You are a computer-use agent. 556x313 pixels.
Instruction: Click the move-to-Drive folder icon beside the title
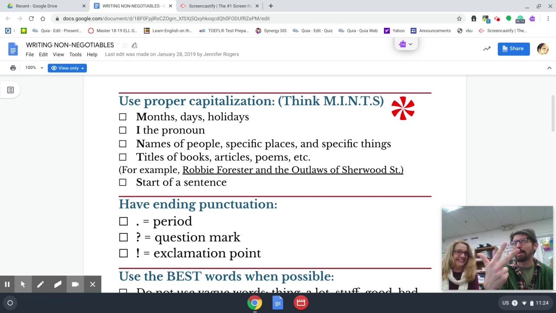point(135,45)
